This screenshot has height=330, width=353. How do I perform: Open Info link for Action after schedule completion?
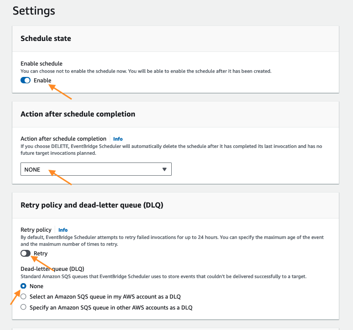118,139
